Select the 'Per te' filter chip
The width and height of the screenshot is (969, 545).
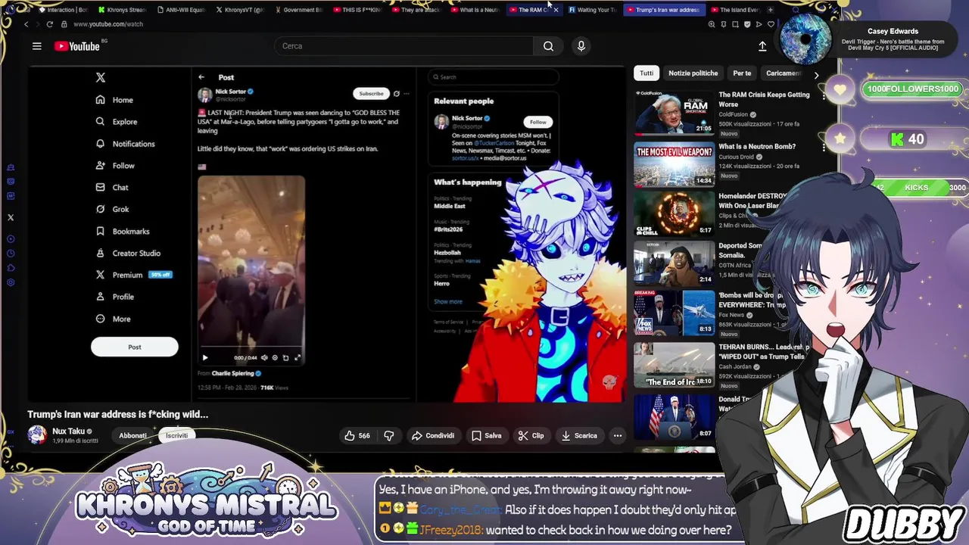(742, 73)
